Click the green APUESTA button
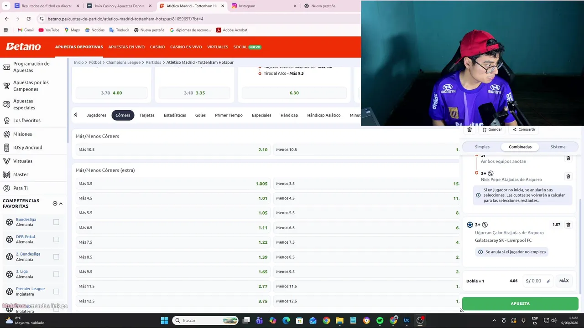The height and width of the screenshot is (328, 584). point(520,303)
